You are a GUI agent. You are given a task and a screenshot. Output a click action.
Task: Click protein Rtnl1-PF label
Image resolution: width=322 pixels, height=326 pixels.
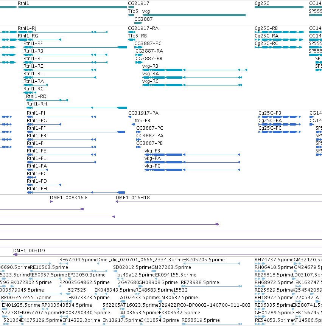click(36, 128)
